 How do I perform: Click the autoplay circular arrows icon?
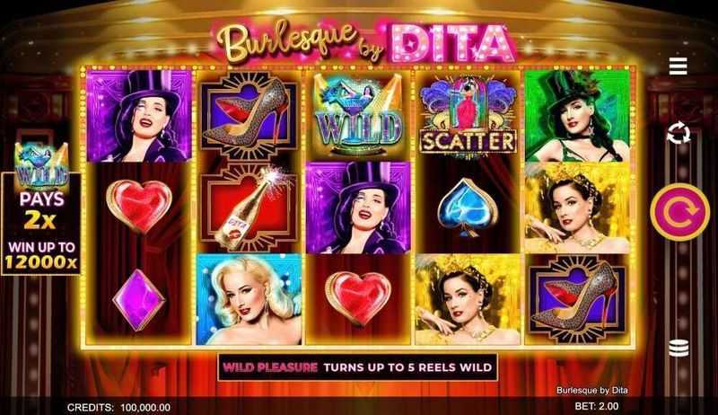coord(679,133)
